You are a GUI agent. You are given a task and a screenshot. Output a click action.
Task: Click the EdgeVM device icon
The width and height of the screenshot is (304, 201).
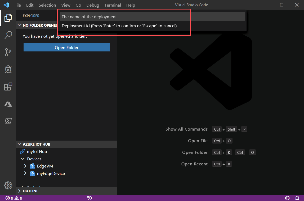(32, 166)
